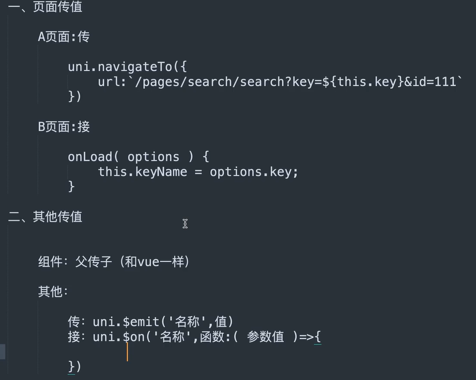Click the "一、页面传值" heading line
The width and height of the screenshot is (476, 380).
click(45, 7)
